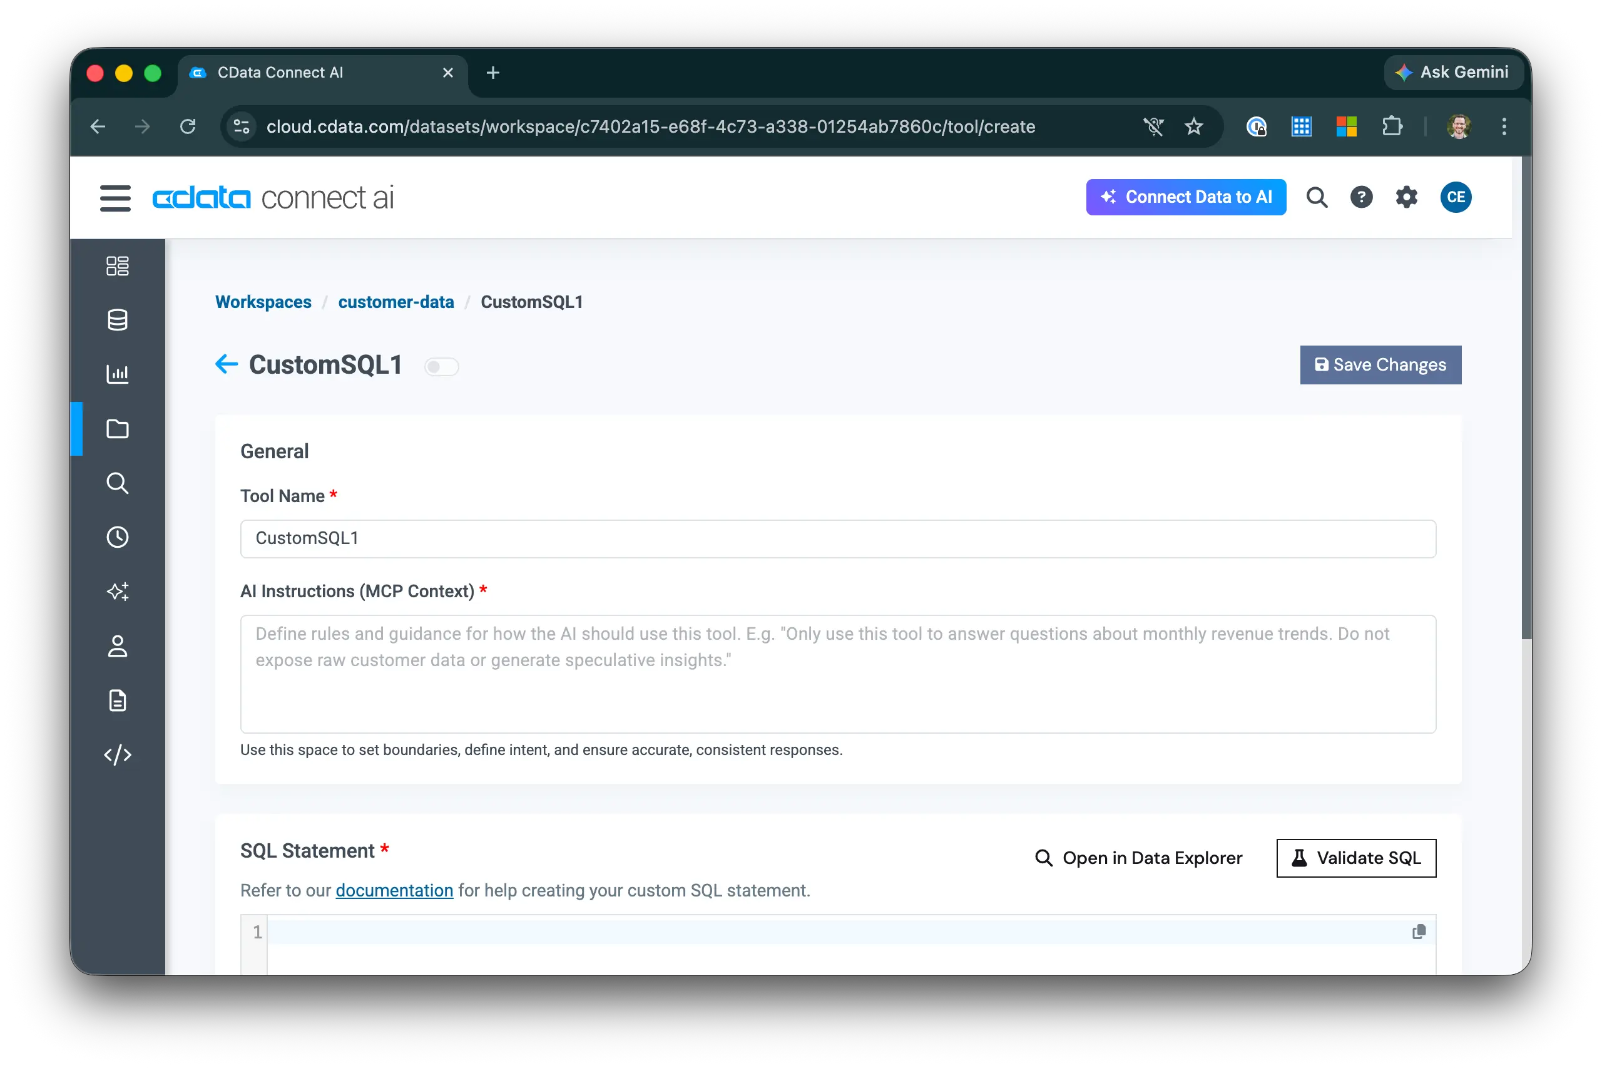This screenshot has width=1602, height=1068.
Task: Open the user profile icon in sidebar
Action: pos(118,645)
